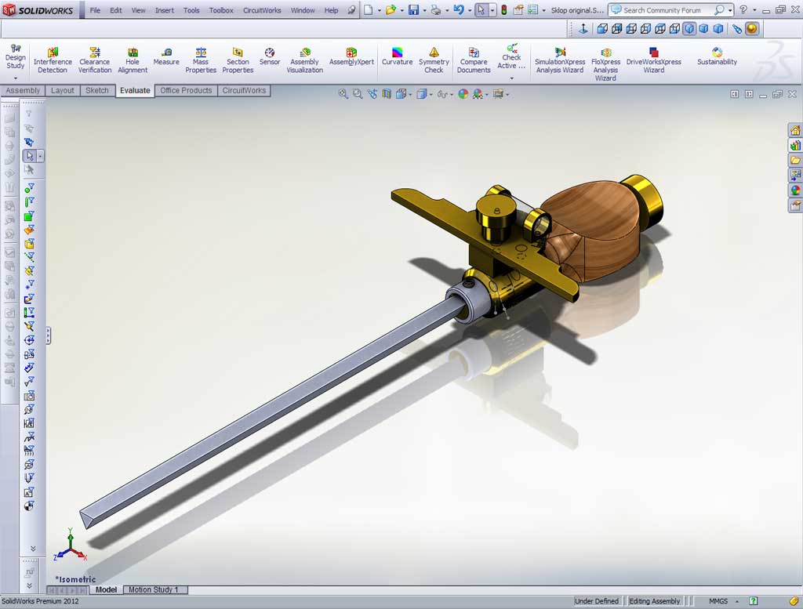The width and height of the screenshot is (803, 609).
Task: Start DriveWorksXpress Wizard
Action: point(654,60)
